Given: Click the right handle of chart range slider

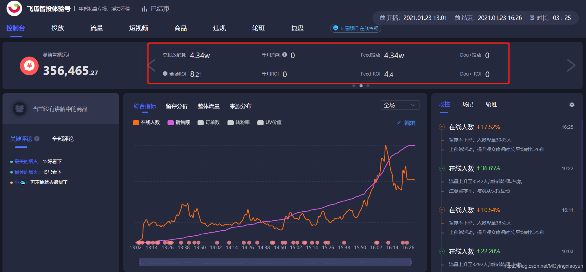Looking at the screenshot, I should click(x=411, y=262).
